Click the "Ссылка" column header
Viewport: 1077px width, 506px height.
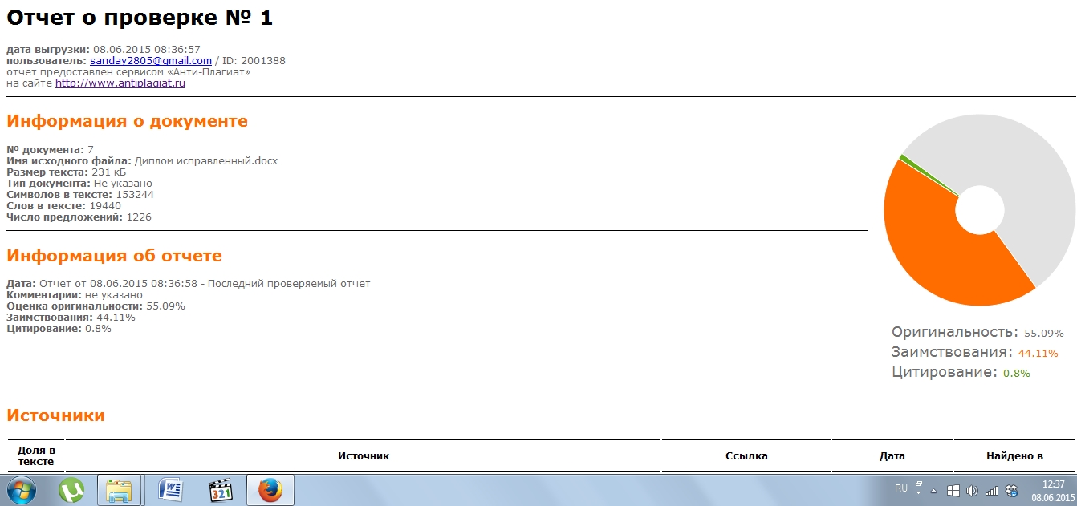point(746,455)
